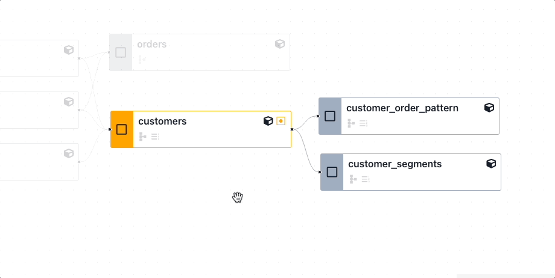This screenshot has height=278, width=555.
Task: Click the faded cube icon on orders
Action: pyautogui.click(x=280, y=44)
